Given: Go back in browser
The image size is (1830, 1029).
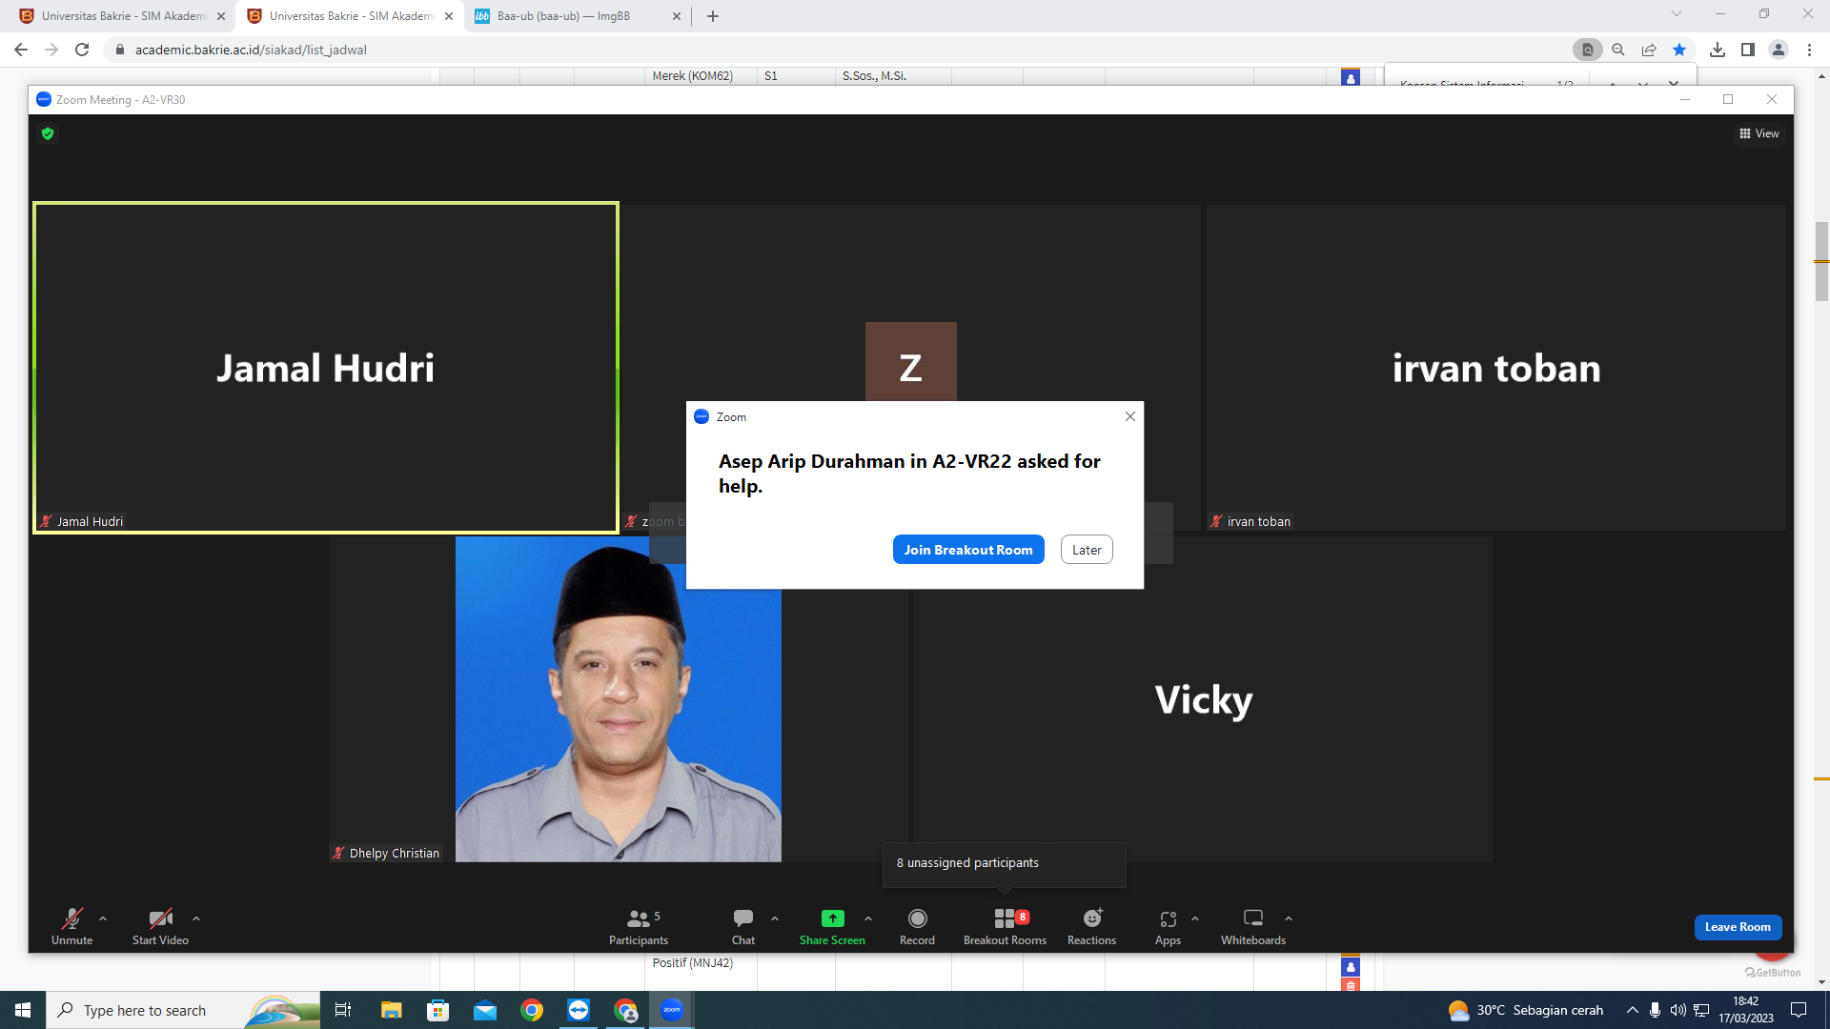Looking at the screenshot, I should tap(21, 50).
